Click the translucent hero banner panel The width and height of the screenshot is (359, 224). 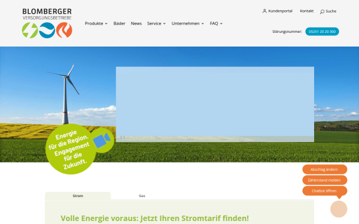215,104
